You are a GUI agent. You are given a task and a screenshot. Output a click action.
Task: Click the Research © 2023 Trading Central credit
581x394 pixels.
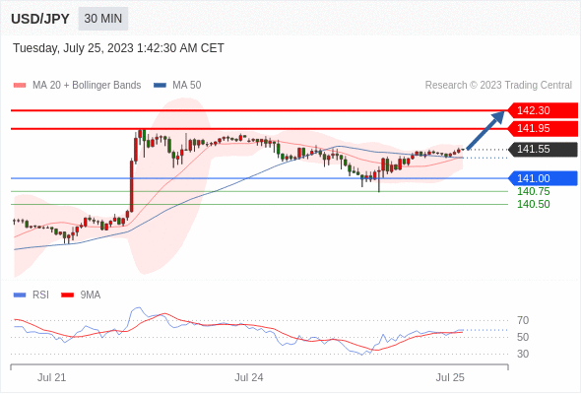(x=498, y=86)
